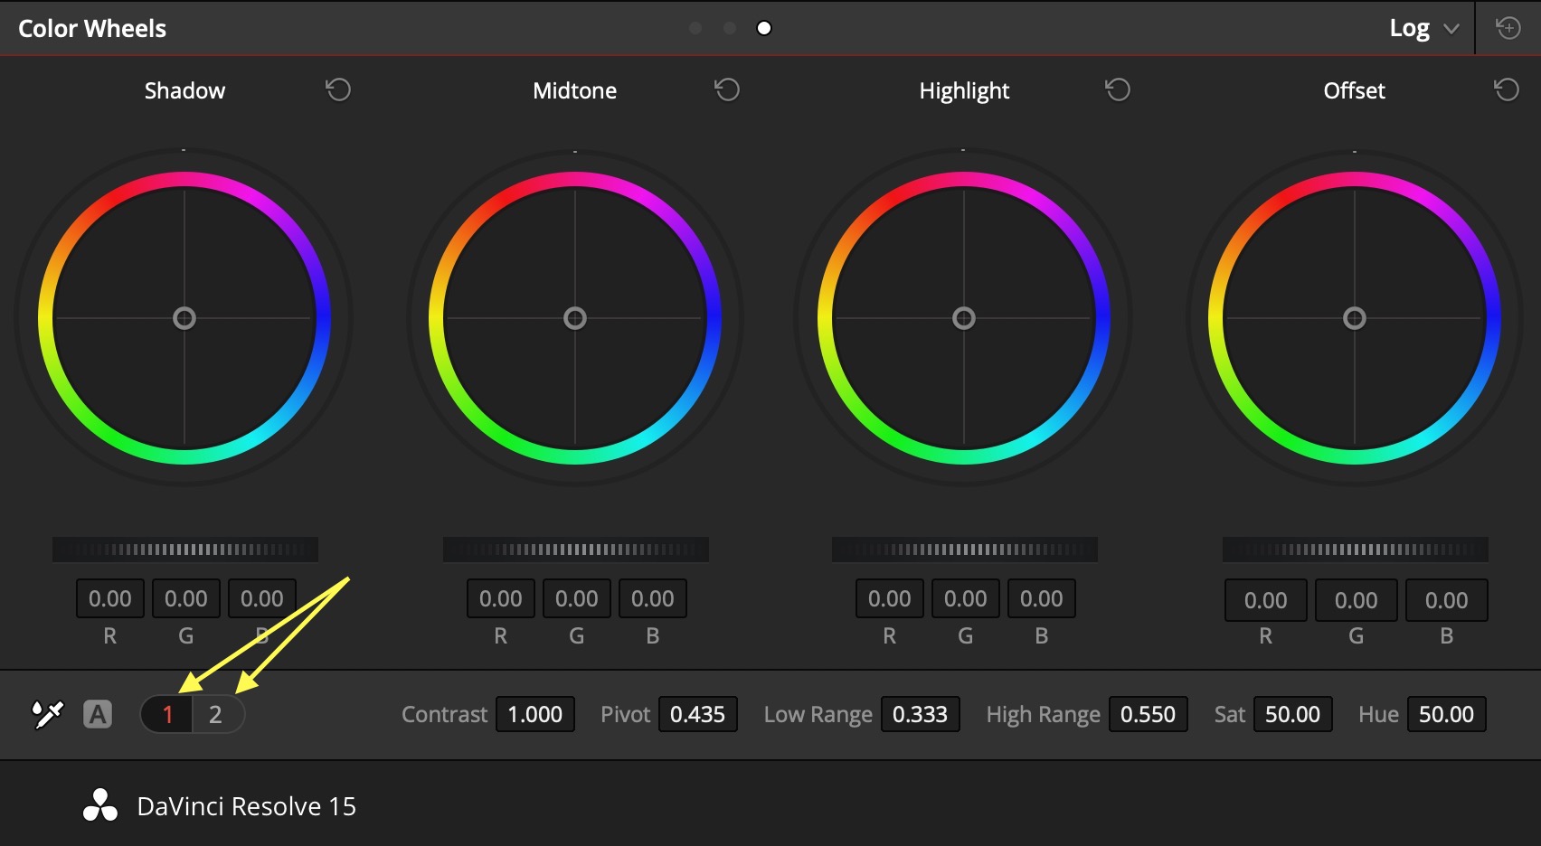
Task: Reset the Midtone color wheel
Action: (x=727, y=89)
